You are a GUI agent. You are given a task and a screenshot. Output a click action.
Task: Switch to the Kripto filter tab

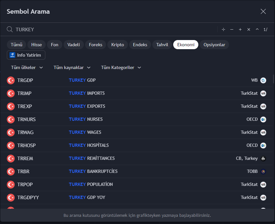[117, 45]
